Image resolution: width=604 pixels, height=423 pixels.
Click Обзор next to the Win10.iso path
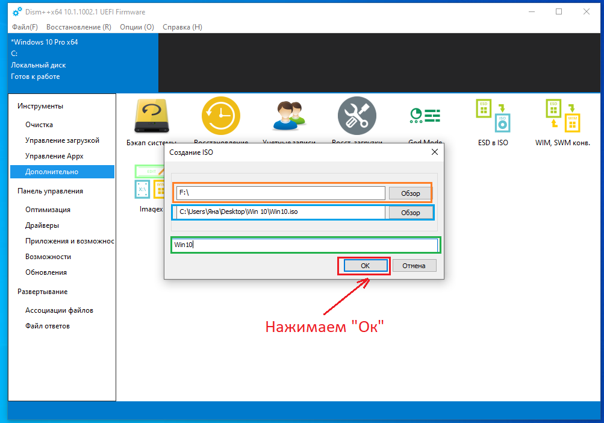[x=411, y=213]
